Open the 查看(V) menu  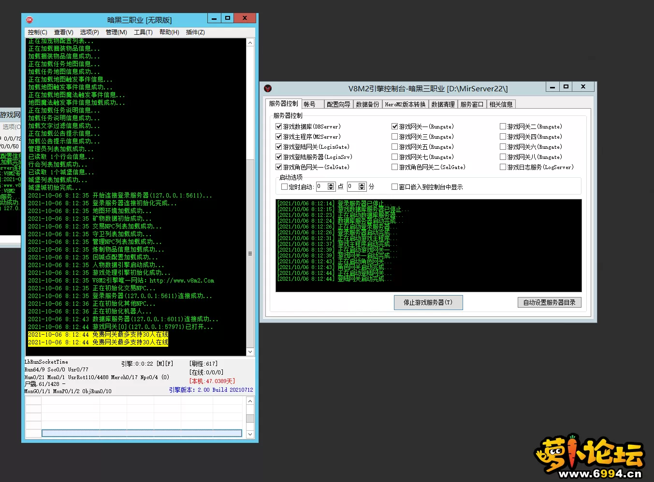click(63, 32)
